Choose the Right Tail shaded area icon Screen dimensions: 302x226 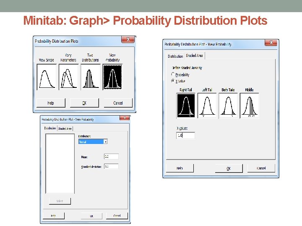click(x=186, y=106)
